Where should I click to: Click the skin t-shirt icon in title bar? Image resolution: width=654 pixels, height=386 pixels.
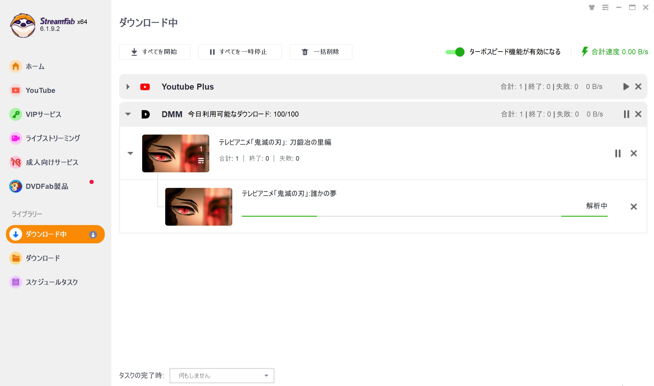[x=591, y=7]
